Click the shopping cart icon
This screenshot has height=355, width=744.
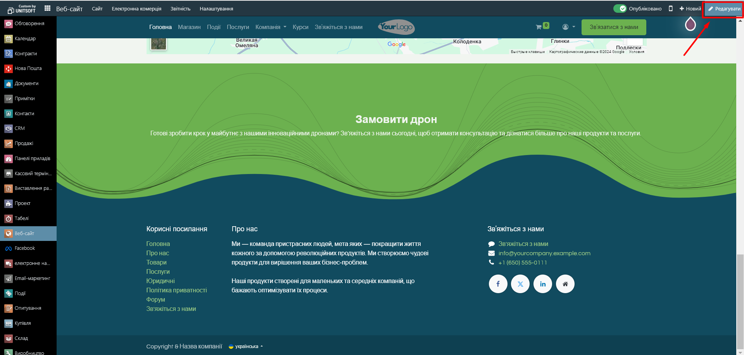(x=539, y=27)
